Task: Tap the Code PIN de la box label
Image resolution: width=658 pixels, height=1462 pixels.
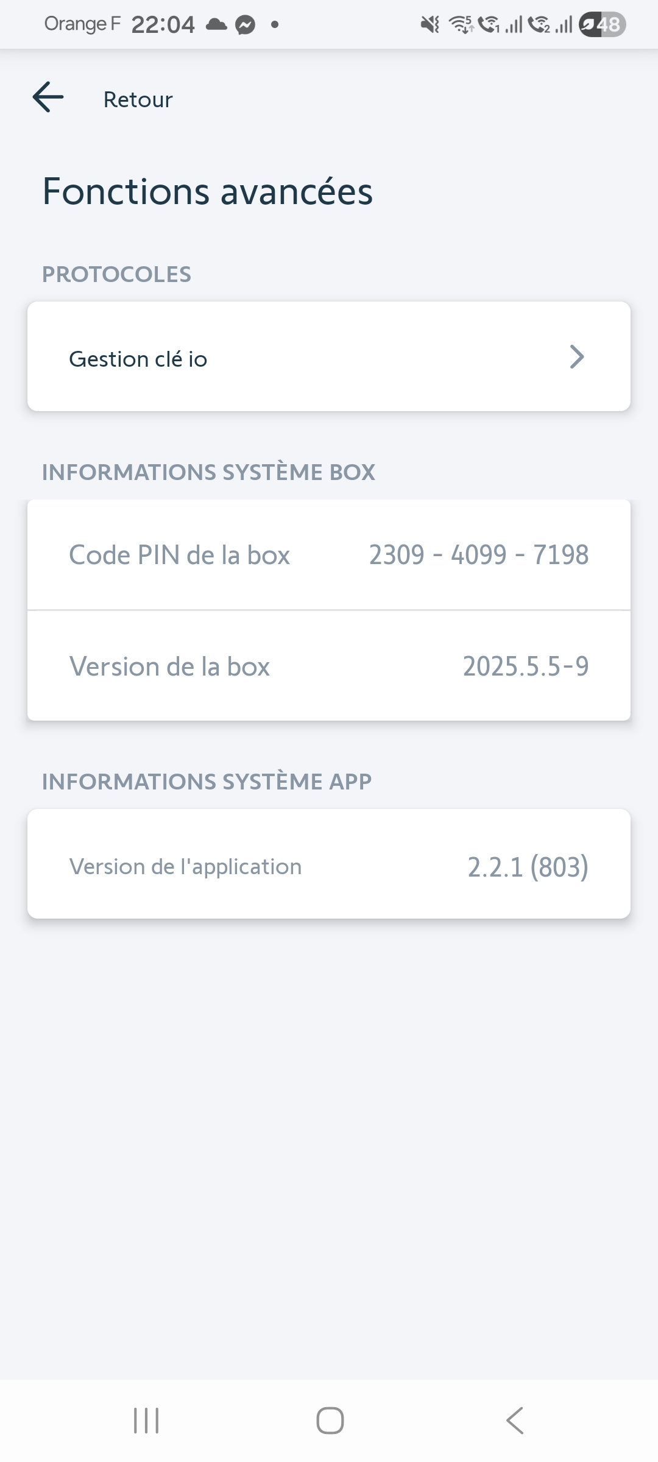Action: click(179, 555)
